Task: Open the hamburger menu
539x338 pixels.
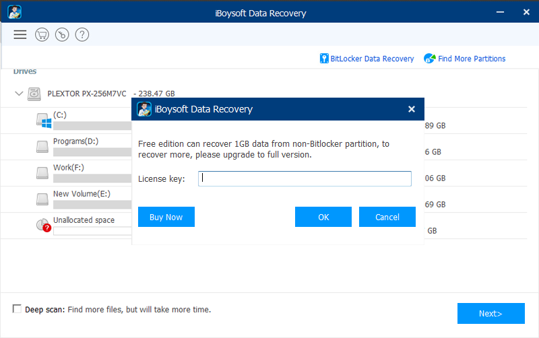Action: [20, 34]
